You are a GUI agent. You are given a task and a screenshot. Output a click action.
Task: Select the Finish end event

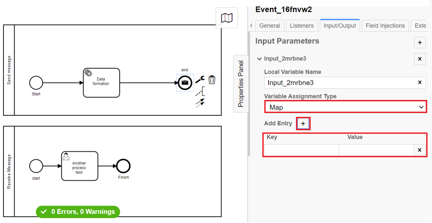[123, 166]
